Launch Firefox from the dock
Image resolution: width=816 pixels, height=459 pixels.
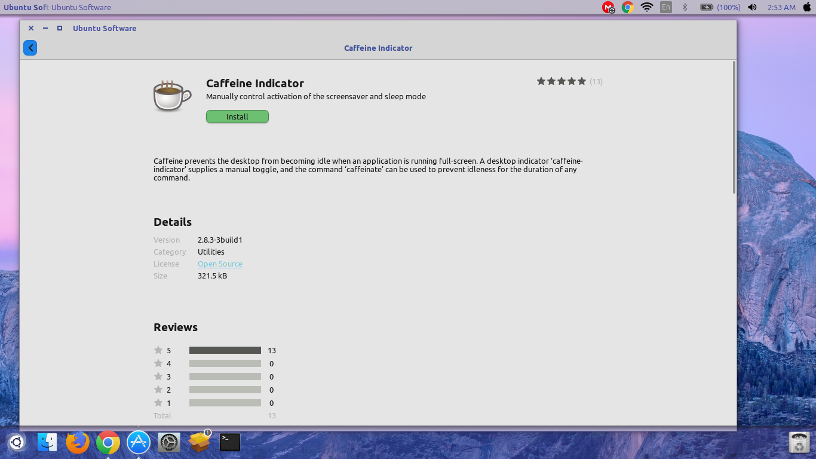(78, 442)
